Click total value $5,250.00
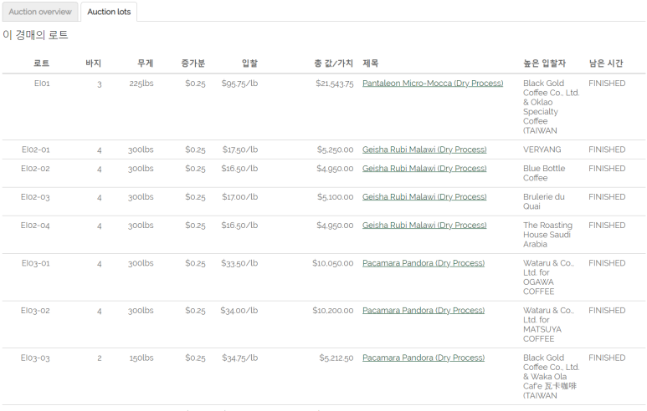This screenshot has height=411, width=647. (x=336, y=150)
